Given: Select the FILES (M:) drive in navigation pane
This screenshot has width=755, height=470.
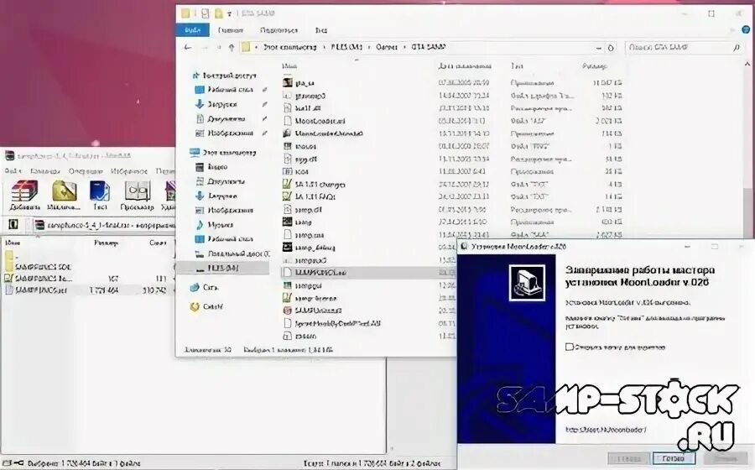Looking at the screenshot, I should pos(223,268).
